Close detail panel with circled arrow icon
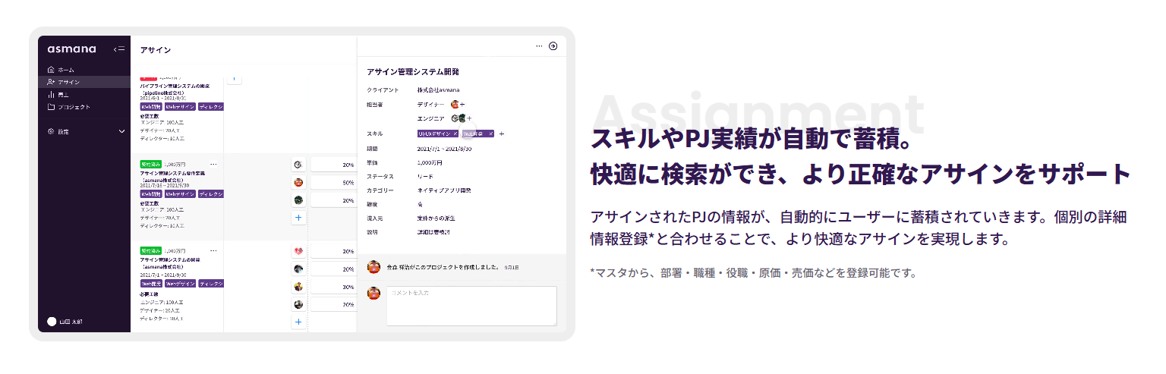1166x374 pixels. 553,46
